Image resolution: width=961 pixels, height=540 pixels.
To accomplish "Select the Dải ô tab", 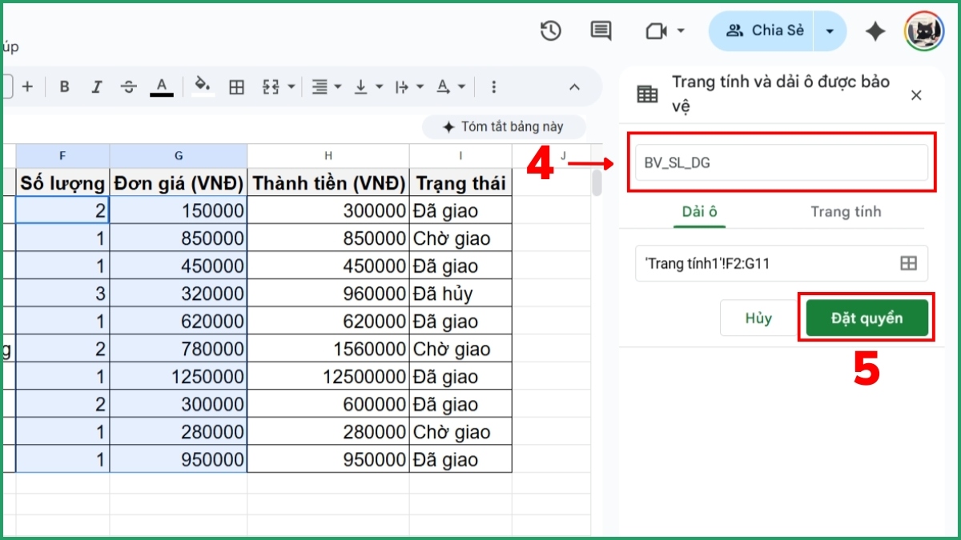I will click(x=700, y=211).
